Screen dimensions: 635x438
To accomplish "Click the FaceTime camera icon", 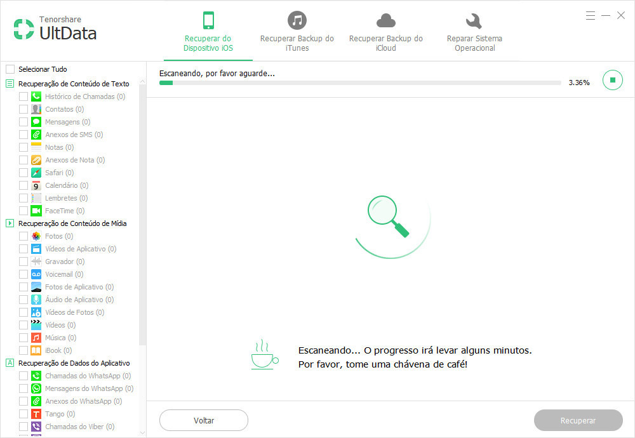I will click(36, 211).
